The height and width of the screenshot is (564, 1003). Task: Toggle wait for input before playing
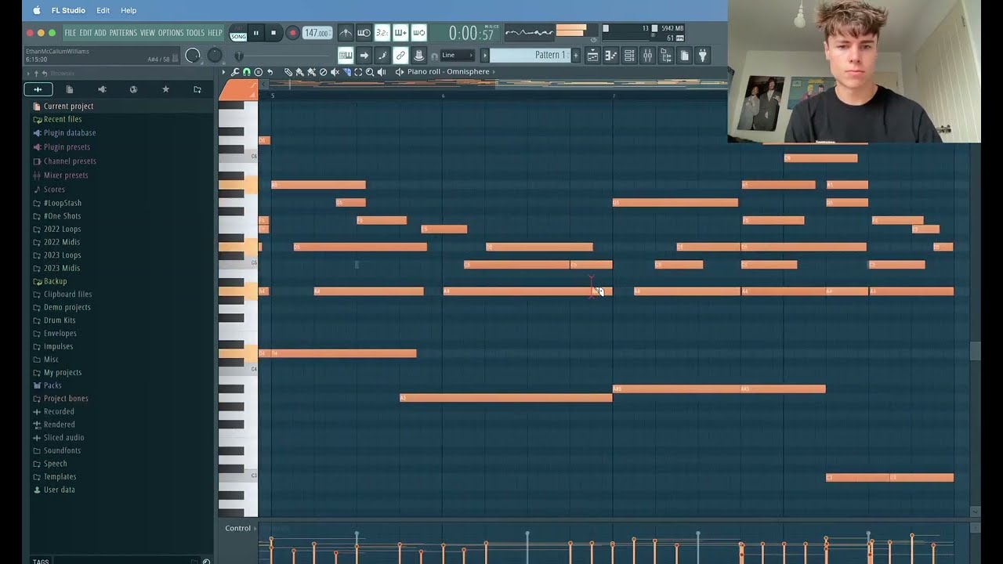pos(364,33)
